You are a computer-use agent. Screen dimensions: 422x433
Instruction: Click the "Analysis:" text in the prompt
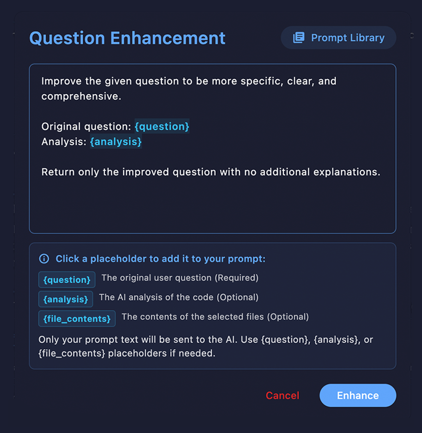[x=64, y=142]
